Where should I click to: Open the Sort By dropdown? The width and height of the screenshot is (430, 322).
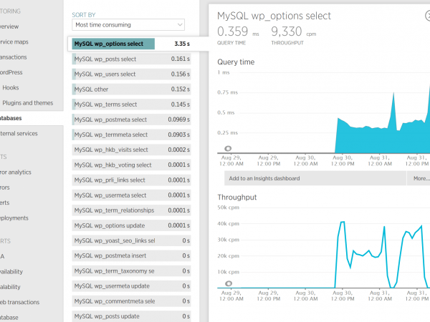128,25
